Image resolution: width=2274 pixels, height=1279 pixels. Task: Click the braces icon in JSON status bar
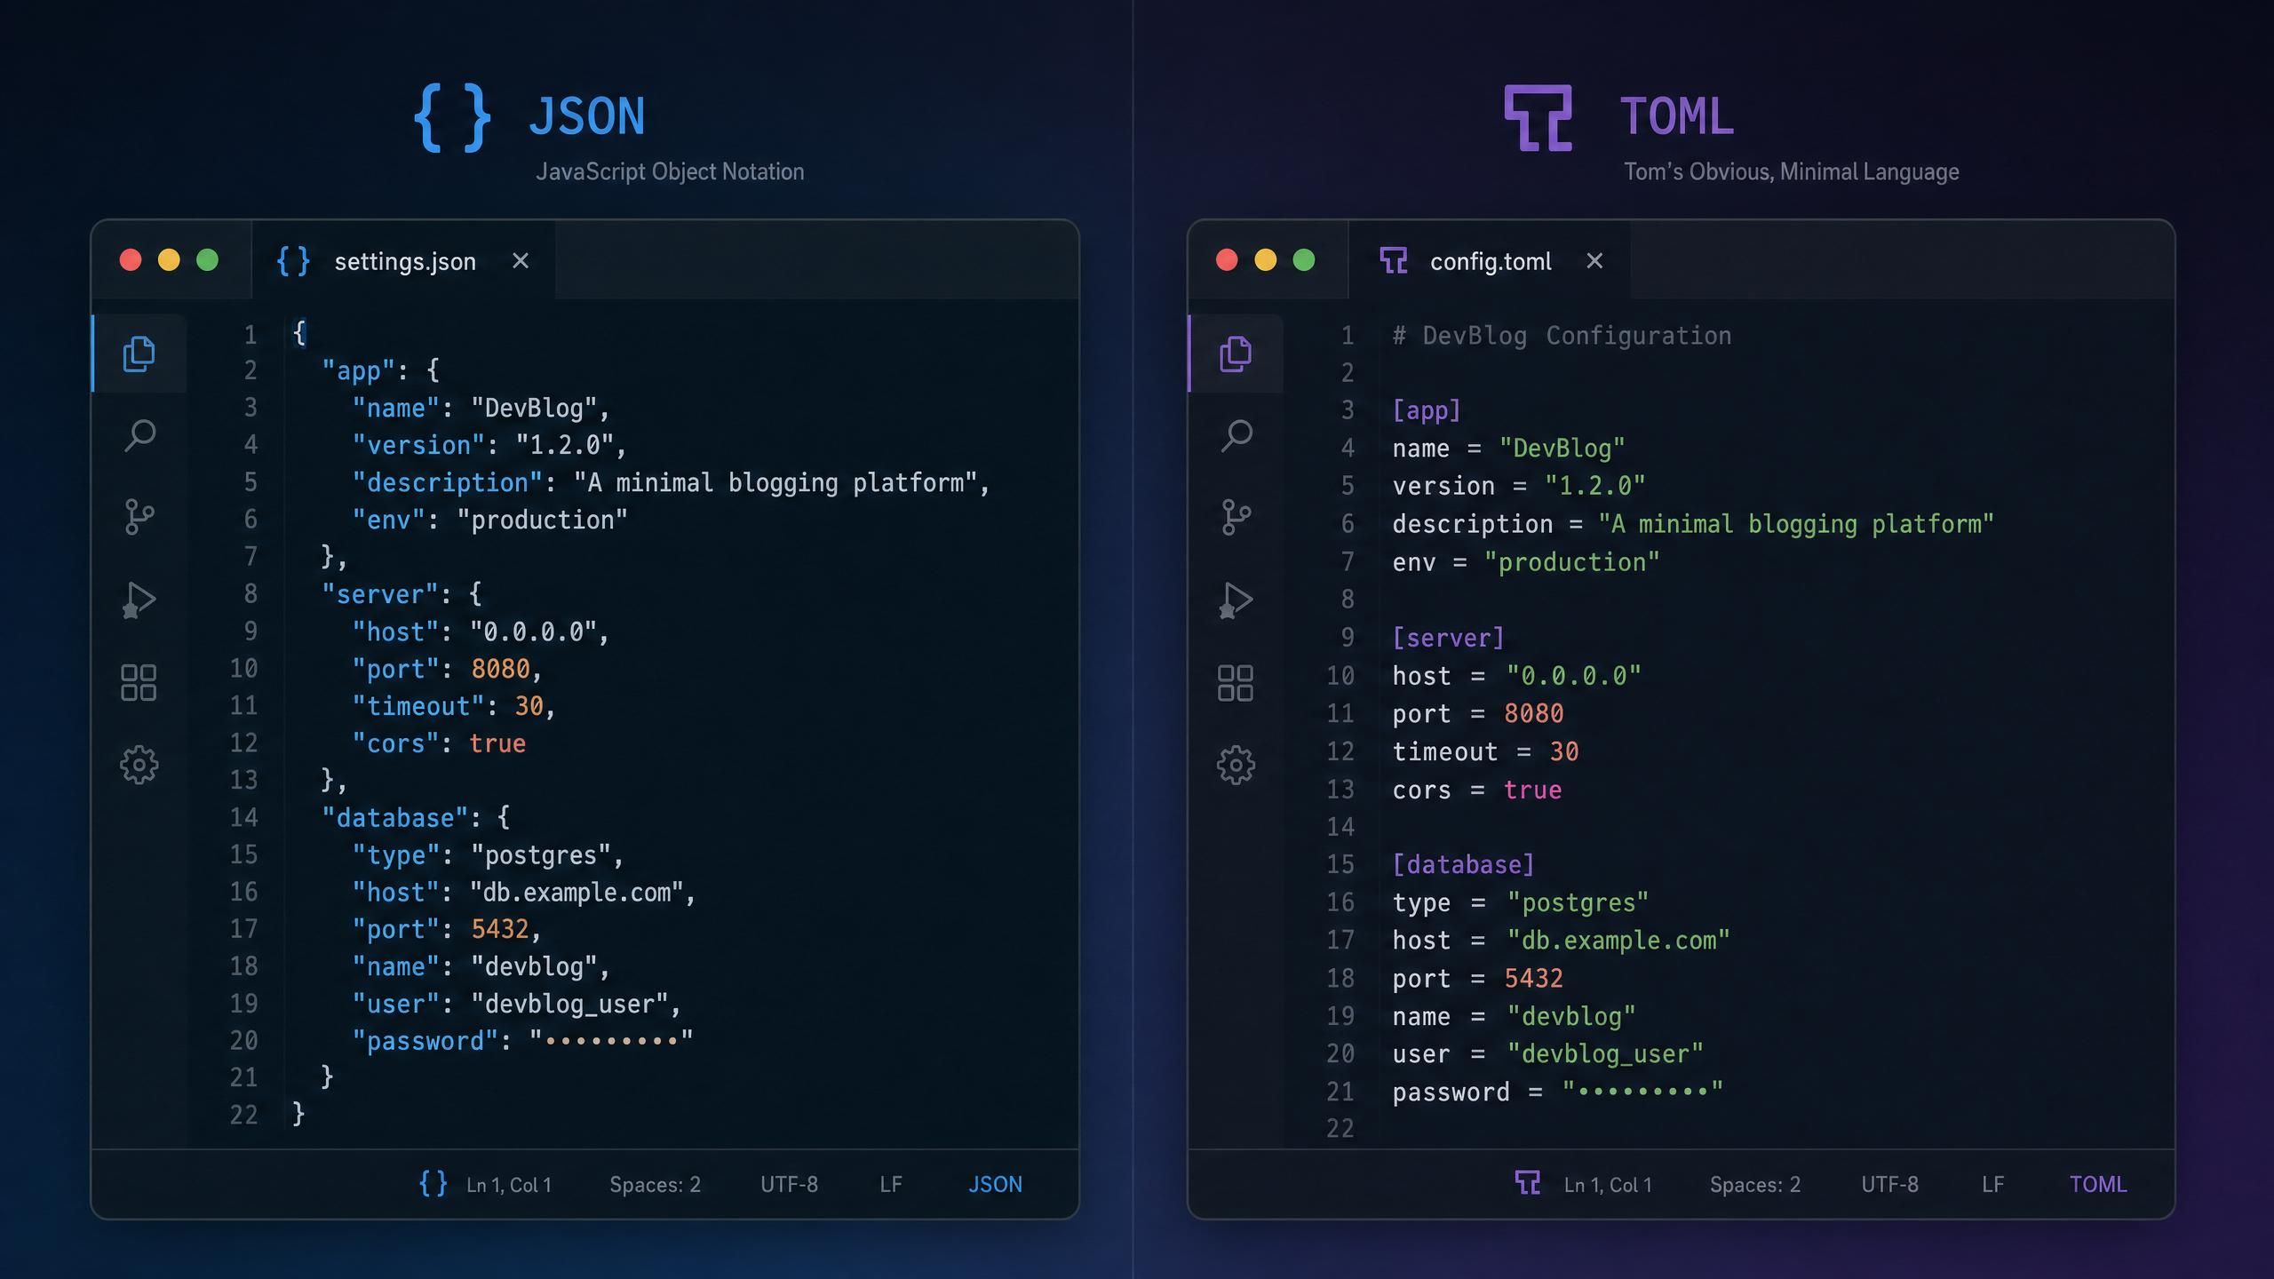433,1183
